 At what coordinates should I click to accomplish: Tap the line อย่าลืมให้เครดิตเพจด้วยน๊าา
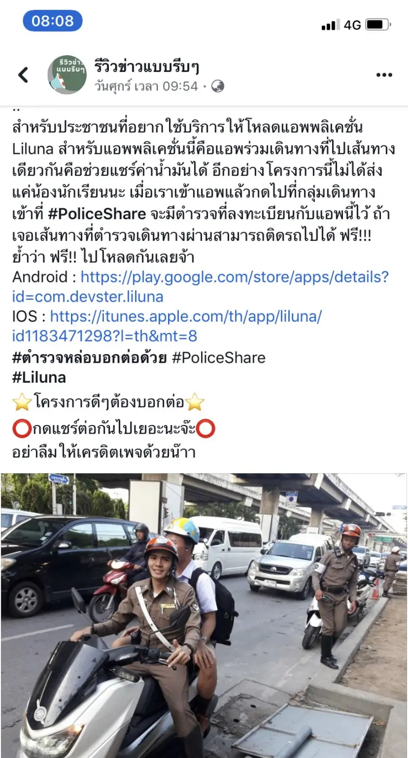103,452
